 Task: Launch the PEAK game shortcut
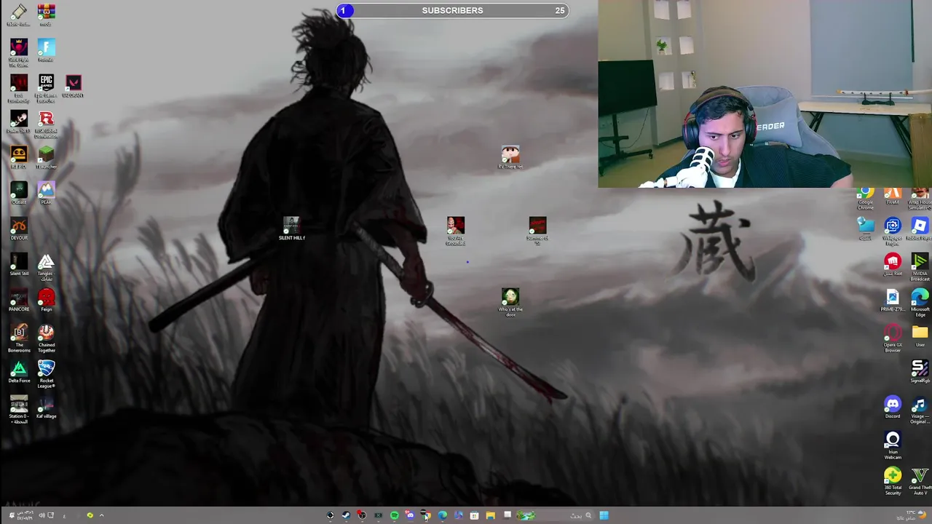46,193
